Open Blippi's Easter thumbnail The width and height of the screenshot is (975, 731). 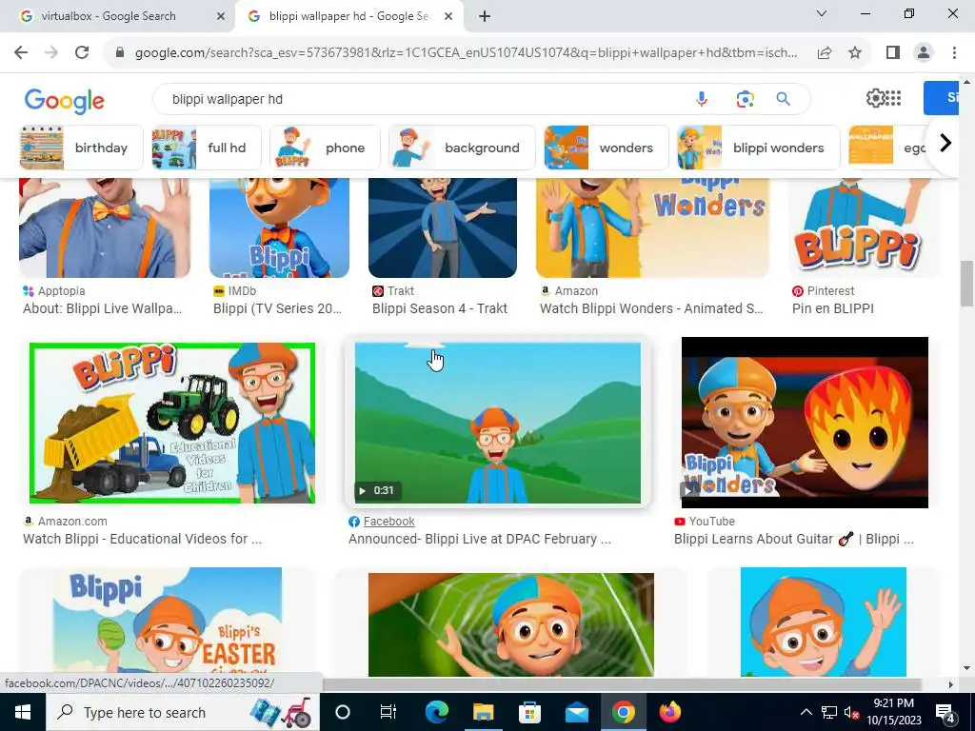point(167,622)
